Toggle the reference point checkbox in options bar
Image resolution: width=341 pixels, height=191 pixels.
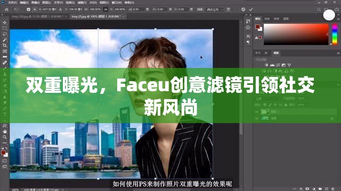coord(28,10)
